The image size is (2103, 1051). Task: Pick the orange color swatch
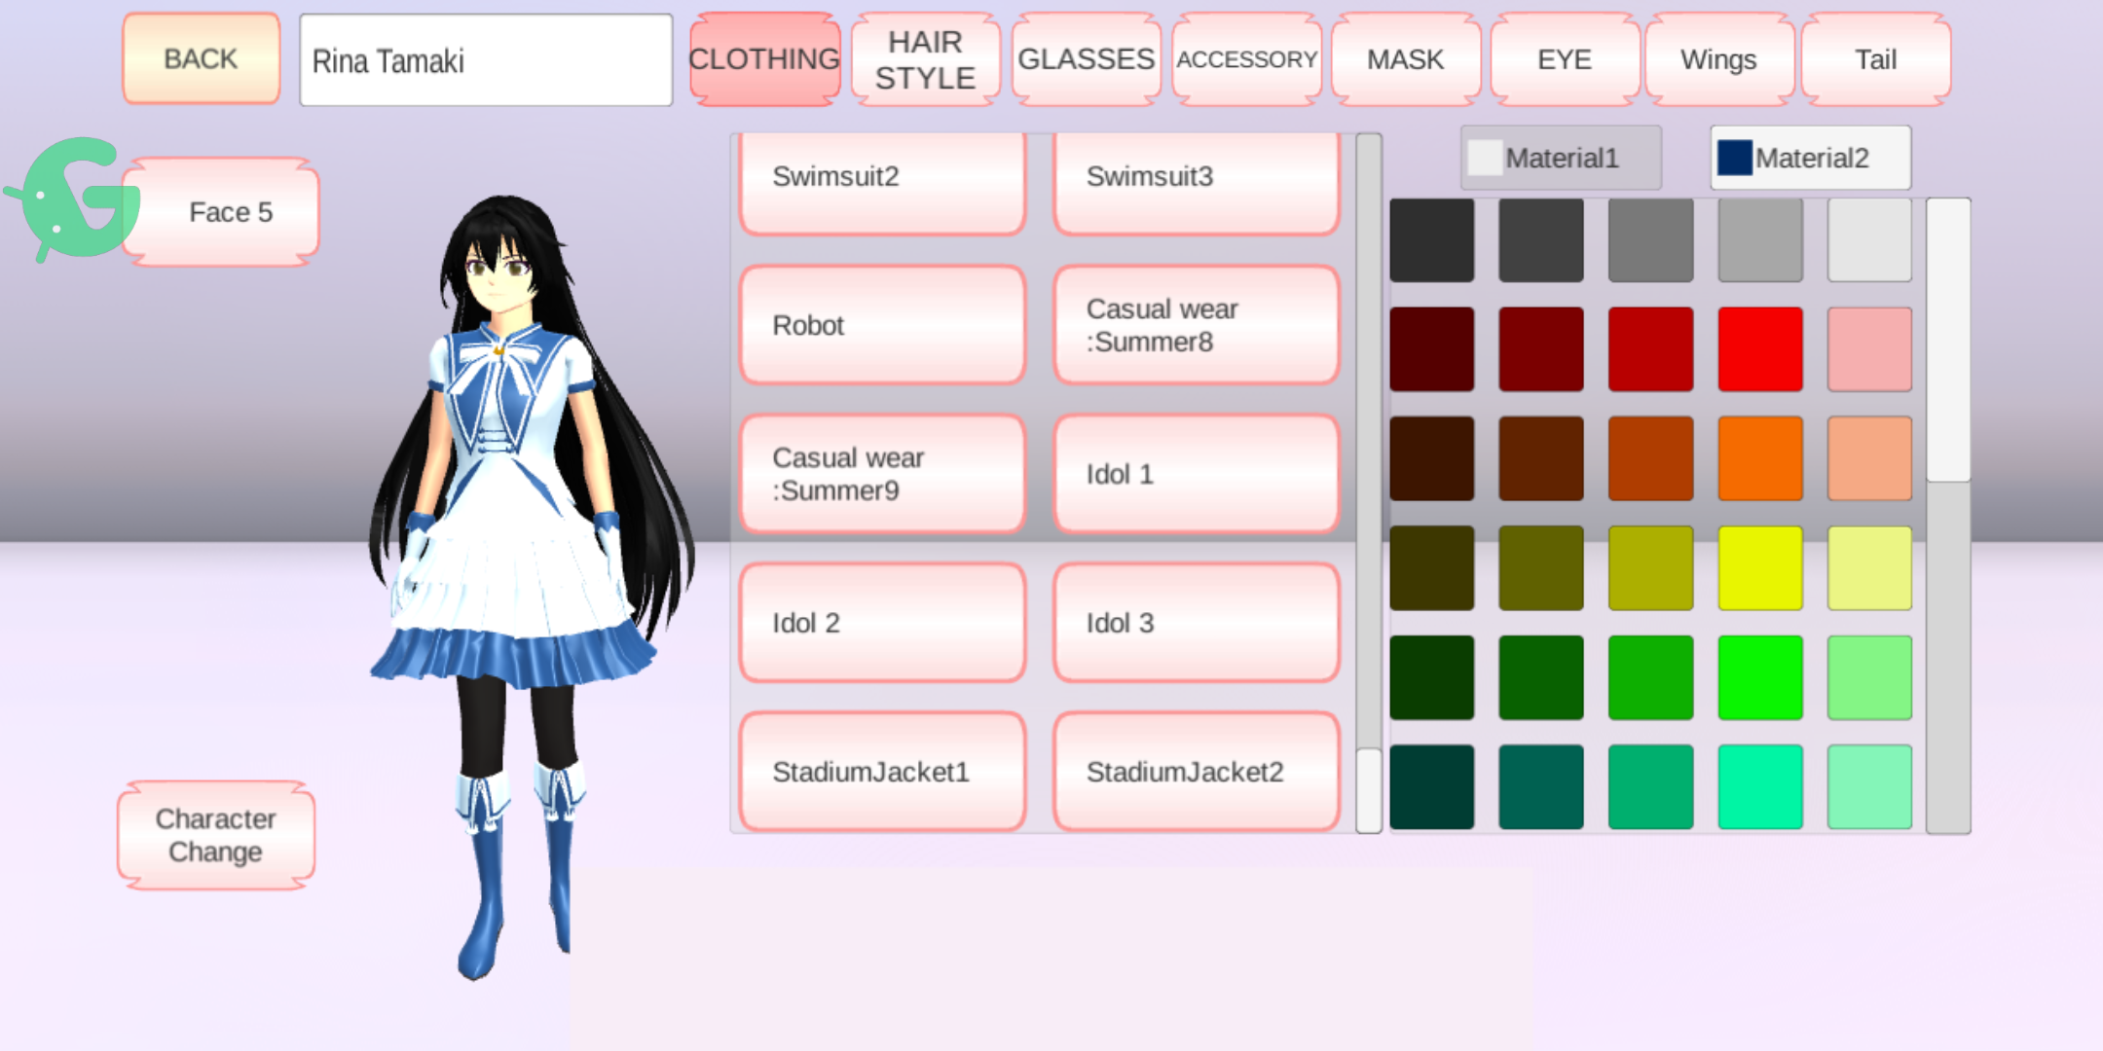[x=1759, y=458]
